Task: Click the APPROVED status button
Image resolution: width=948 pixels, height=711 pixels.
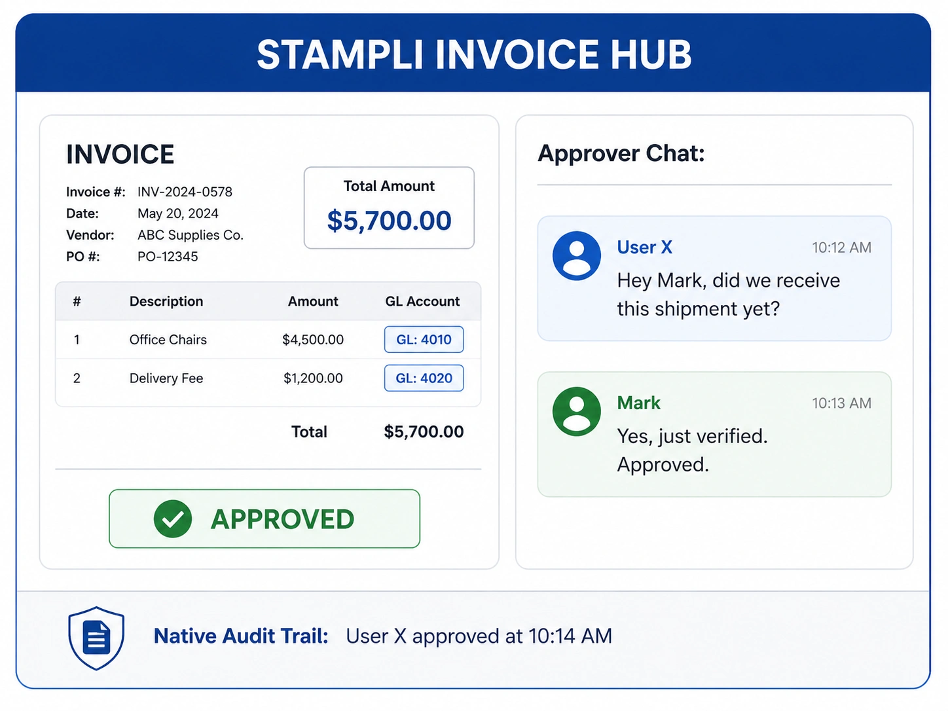Action: (x=264, y=519)
